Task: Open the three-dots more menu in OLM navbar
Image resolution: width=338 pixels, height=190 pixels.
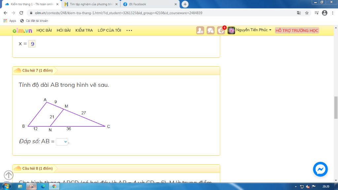Action: 129,30
